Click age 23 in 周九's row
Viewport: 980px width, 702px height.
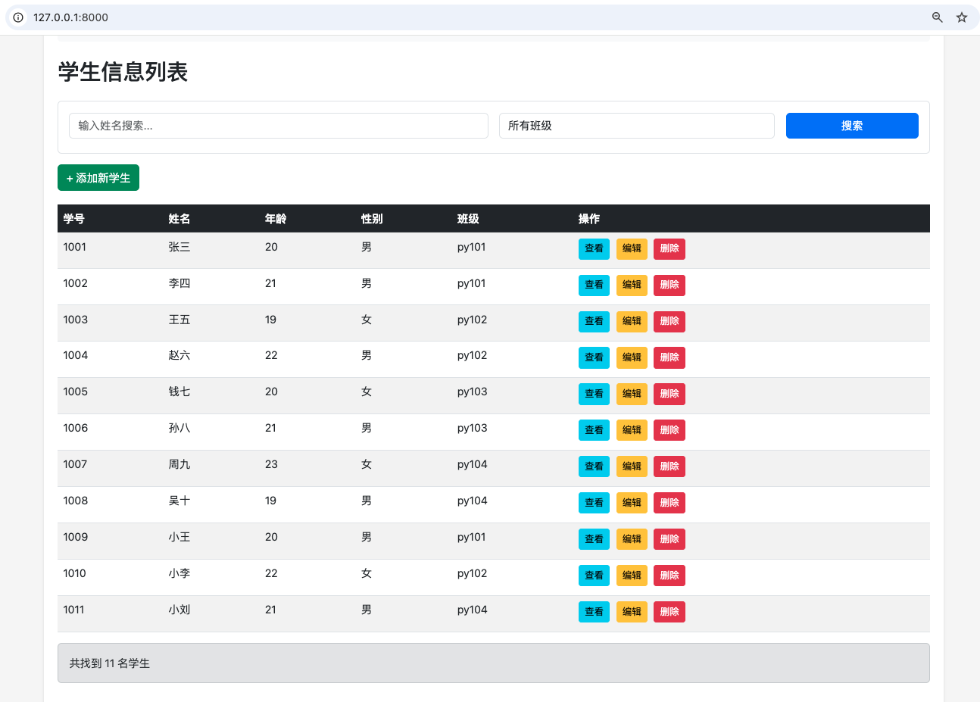click(x=271, y=464)
